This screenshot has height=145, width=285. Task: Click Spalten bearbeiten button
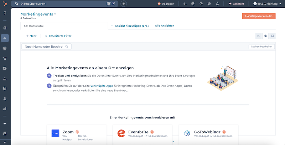click(x=262, y=47)
